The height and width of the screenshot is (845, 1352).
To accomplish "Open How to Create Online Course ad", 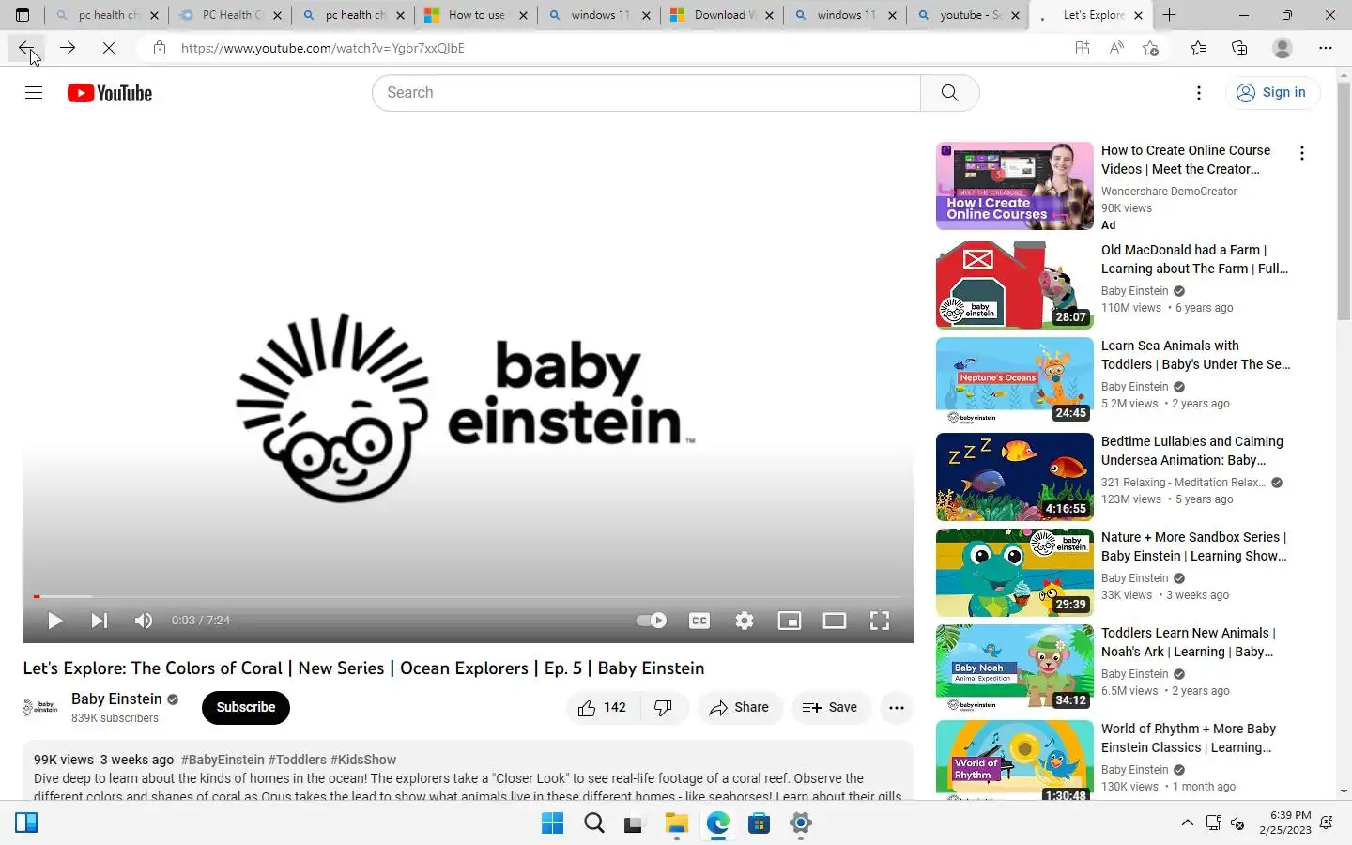I will [1186, 160].
